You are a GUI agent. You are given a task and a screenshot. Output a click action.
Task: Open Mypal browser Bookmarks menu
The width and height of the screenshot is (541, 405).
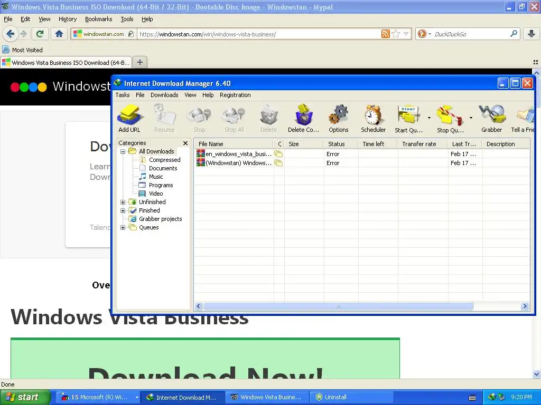pyautogui.click(x=99, y=20)
